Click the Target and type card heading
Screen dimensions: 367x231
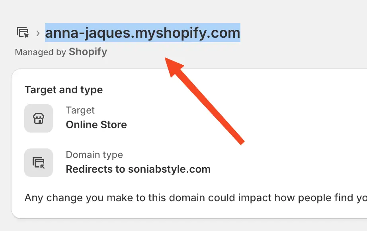click(x=64, y=90)
